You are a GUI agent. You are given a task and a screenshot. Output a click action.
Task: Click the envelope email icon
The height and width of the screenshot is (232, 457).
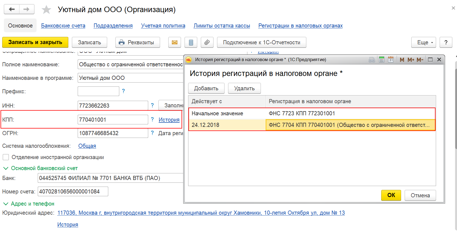tap(175, 42)
